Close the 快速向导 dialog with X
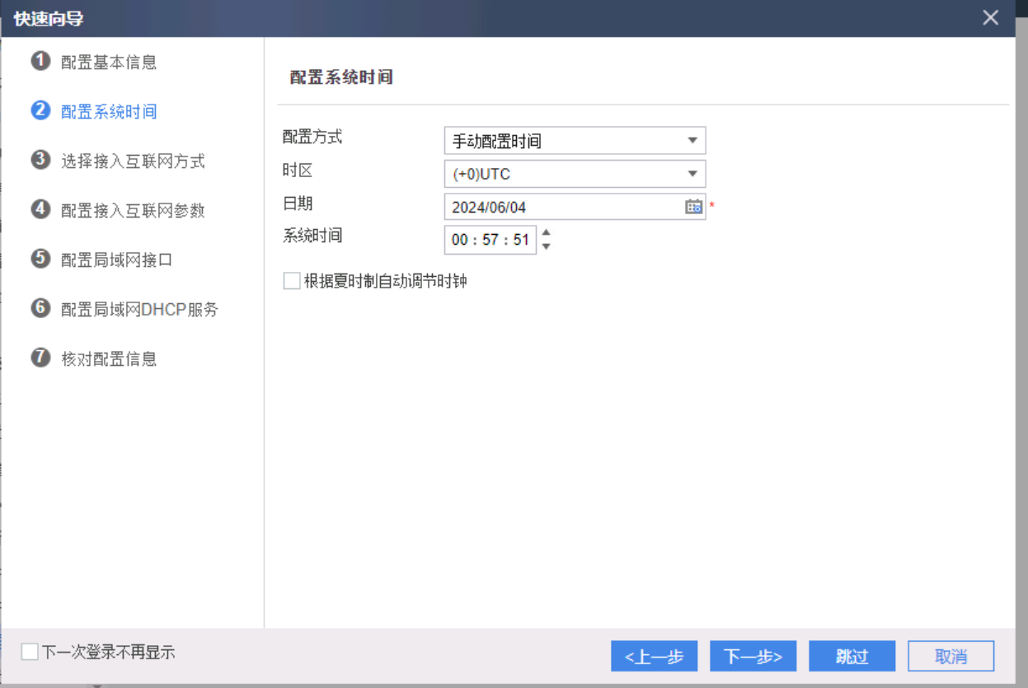Screen dimensions: 1028x688 pyautogui.click(x=991, y=17)
